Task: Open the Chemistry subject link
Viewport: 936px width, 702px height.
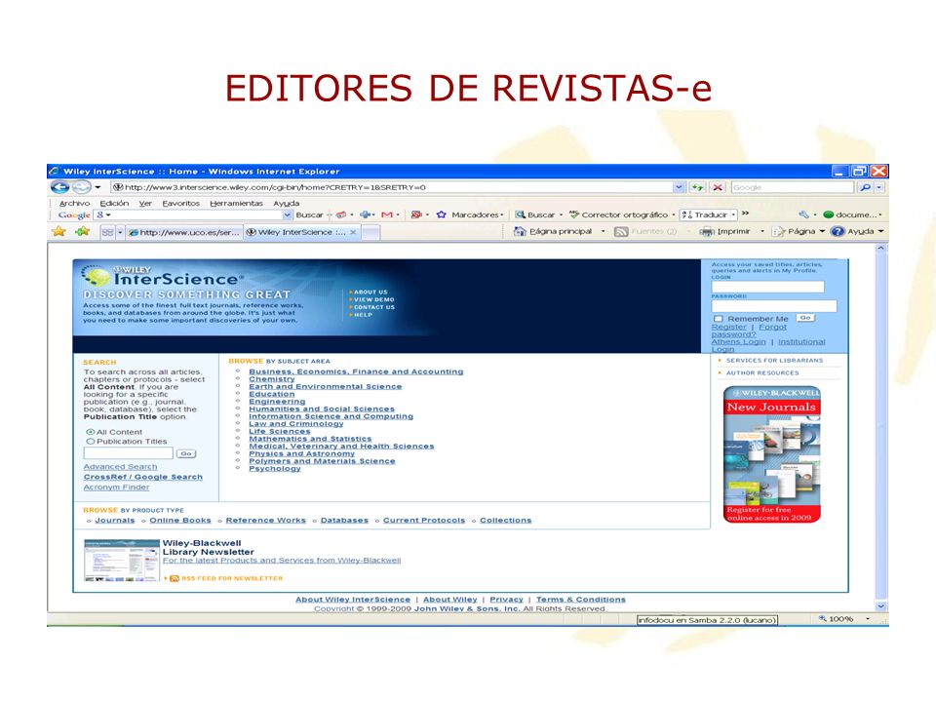Action: (272, 379)
